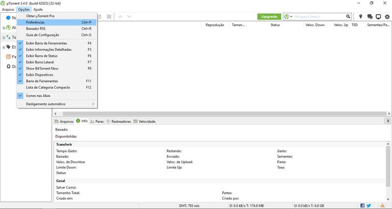Toggle Ícones nas Abas option

(x=57, y=95)
